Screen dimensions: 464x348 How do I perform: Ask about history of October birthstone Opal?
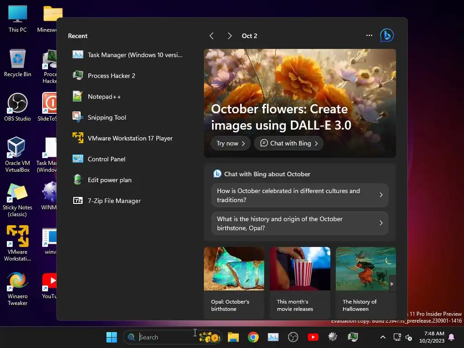(x=300, y=223)
